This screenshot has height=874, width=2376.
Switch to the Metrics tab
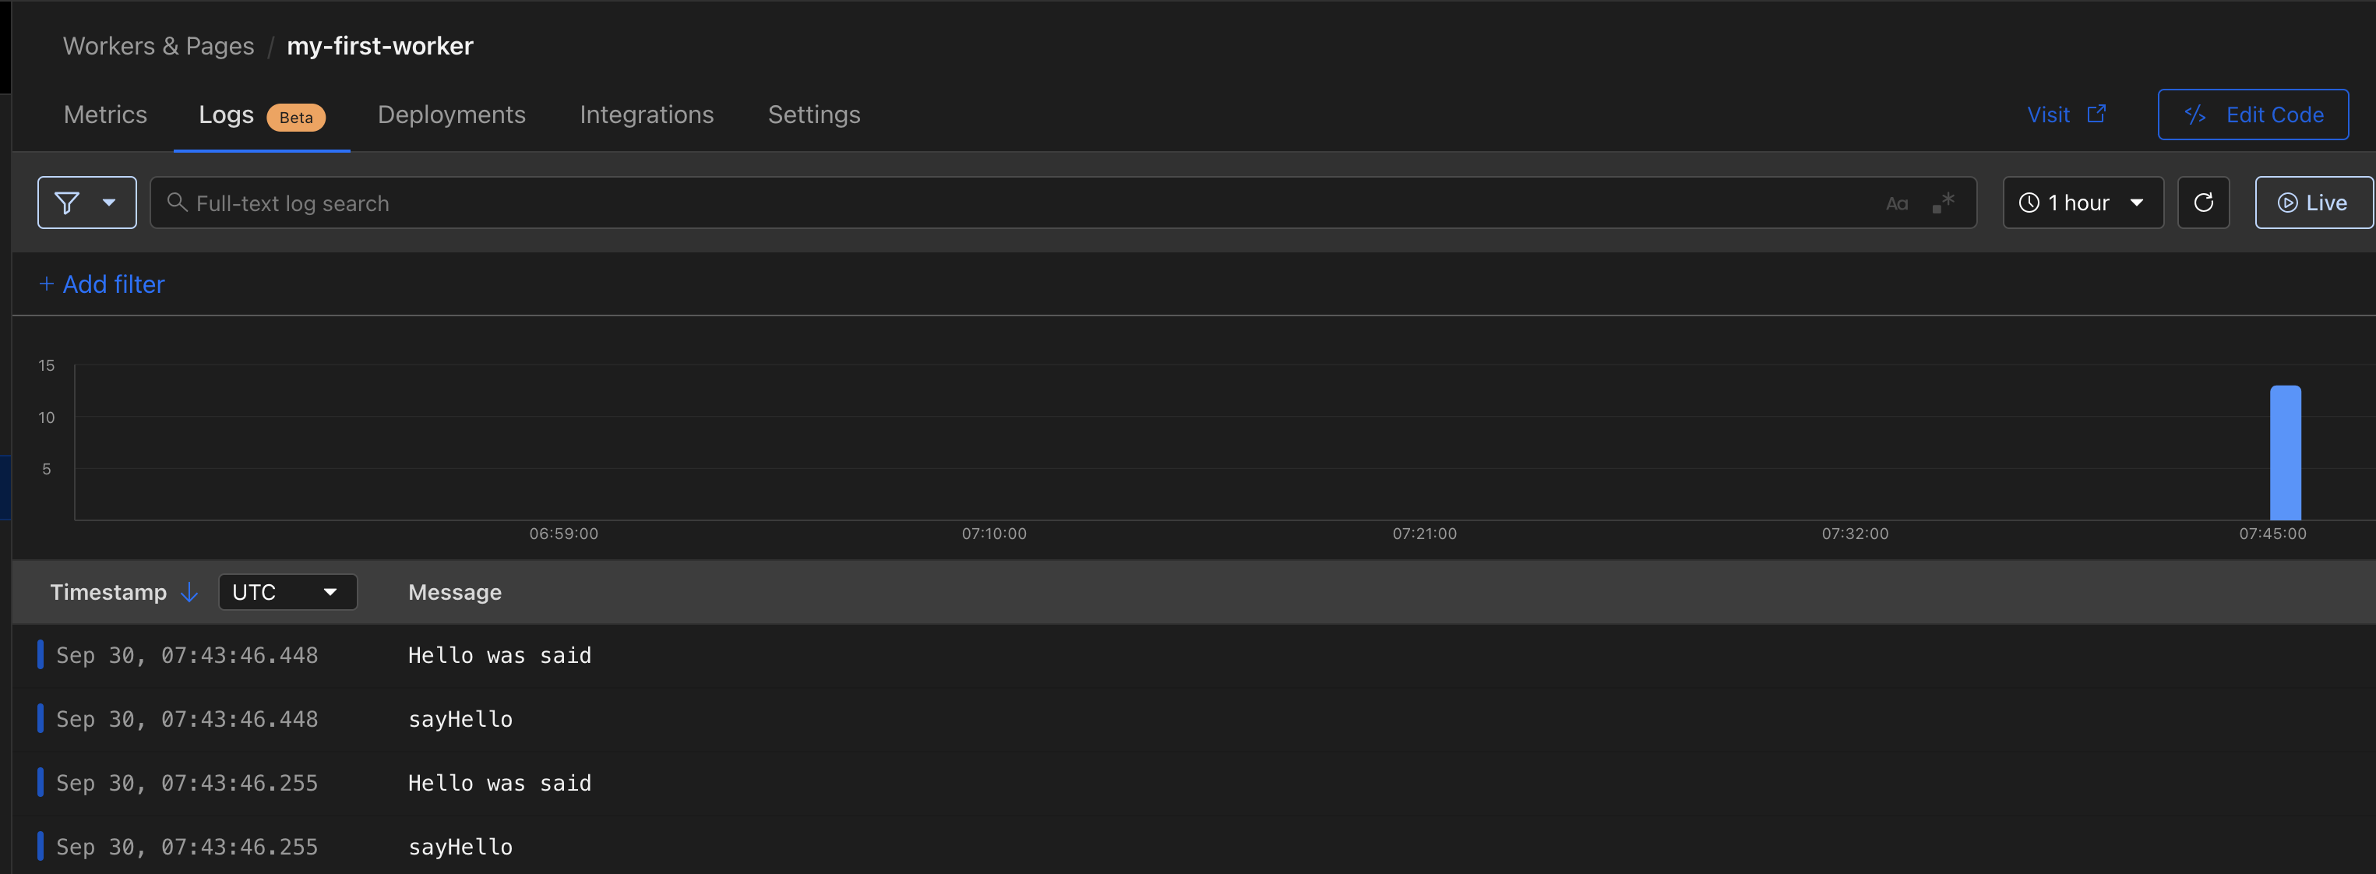tap(104, 115)
